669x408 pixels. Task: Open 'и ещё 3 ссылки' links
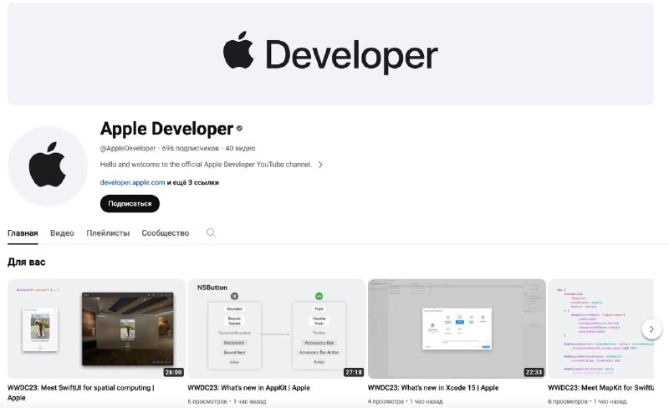(193, 182)
